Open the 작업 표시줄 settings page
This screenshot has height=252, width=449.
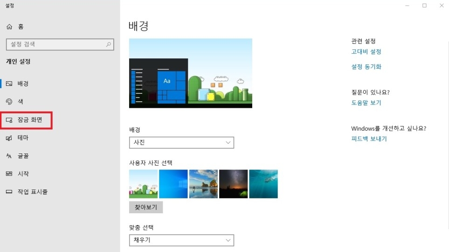click(x=60, y=192)
